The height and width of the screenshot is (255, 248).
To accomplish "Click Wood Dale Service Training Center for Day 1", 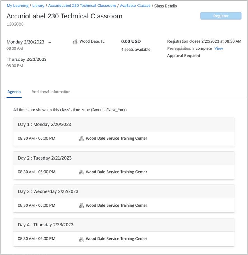I will (116, 138).
